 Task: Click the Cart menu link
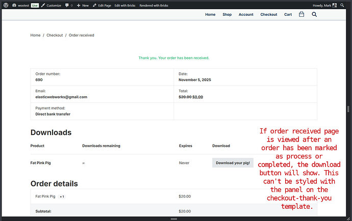click(x=288, y=15)
